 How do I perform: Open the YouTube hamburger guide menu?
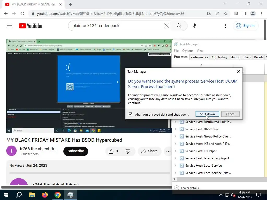(9, 26)
